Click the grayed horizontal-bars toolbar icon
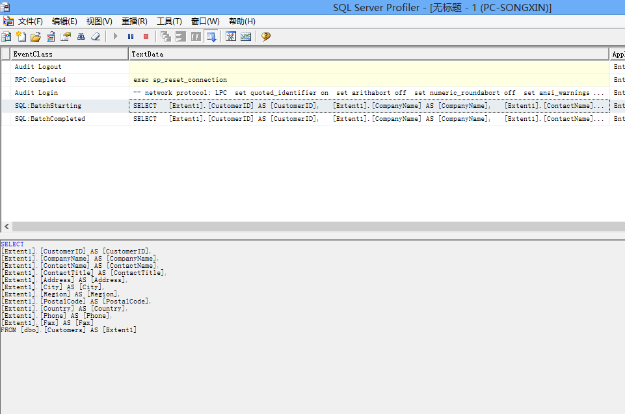625x414 pixels. 181,36
